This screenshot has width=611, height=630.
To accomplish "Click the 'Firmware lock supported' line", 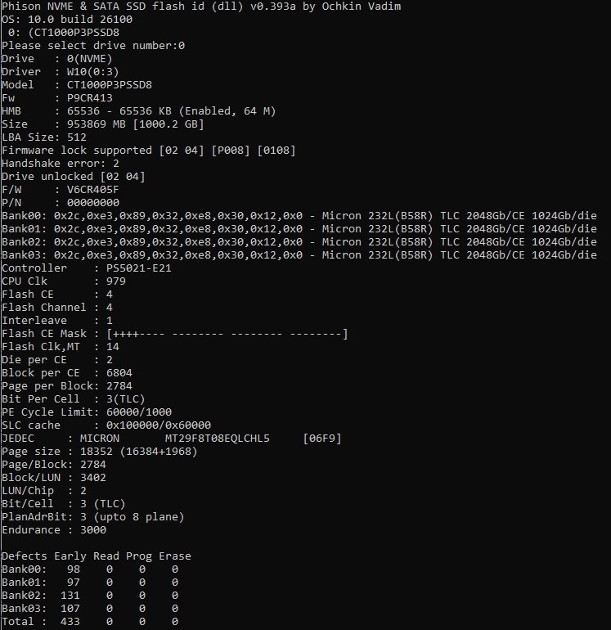I will pos(149,151).
